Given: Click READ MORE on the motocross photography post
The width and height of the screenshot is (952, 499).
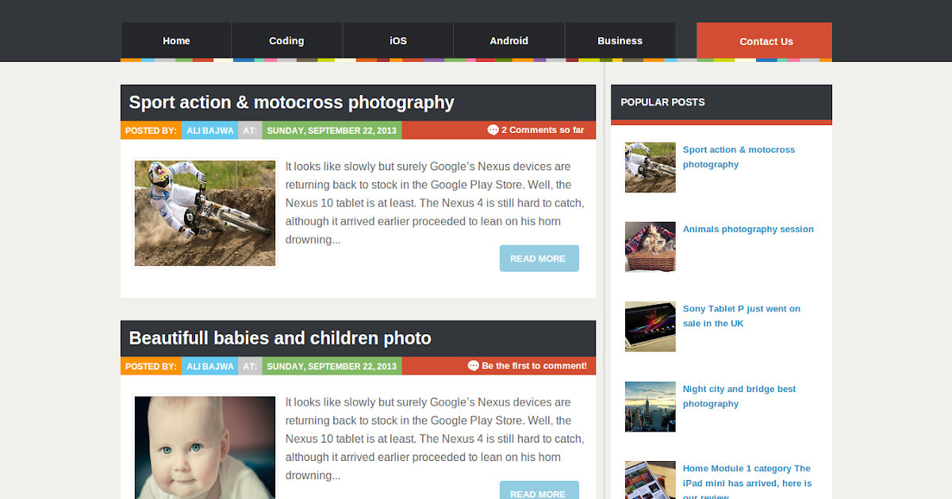Looking at the screenshot, I should [539, 257].
